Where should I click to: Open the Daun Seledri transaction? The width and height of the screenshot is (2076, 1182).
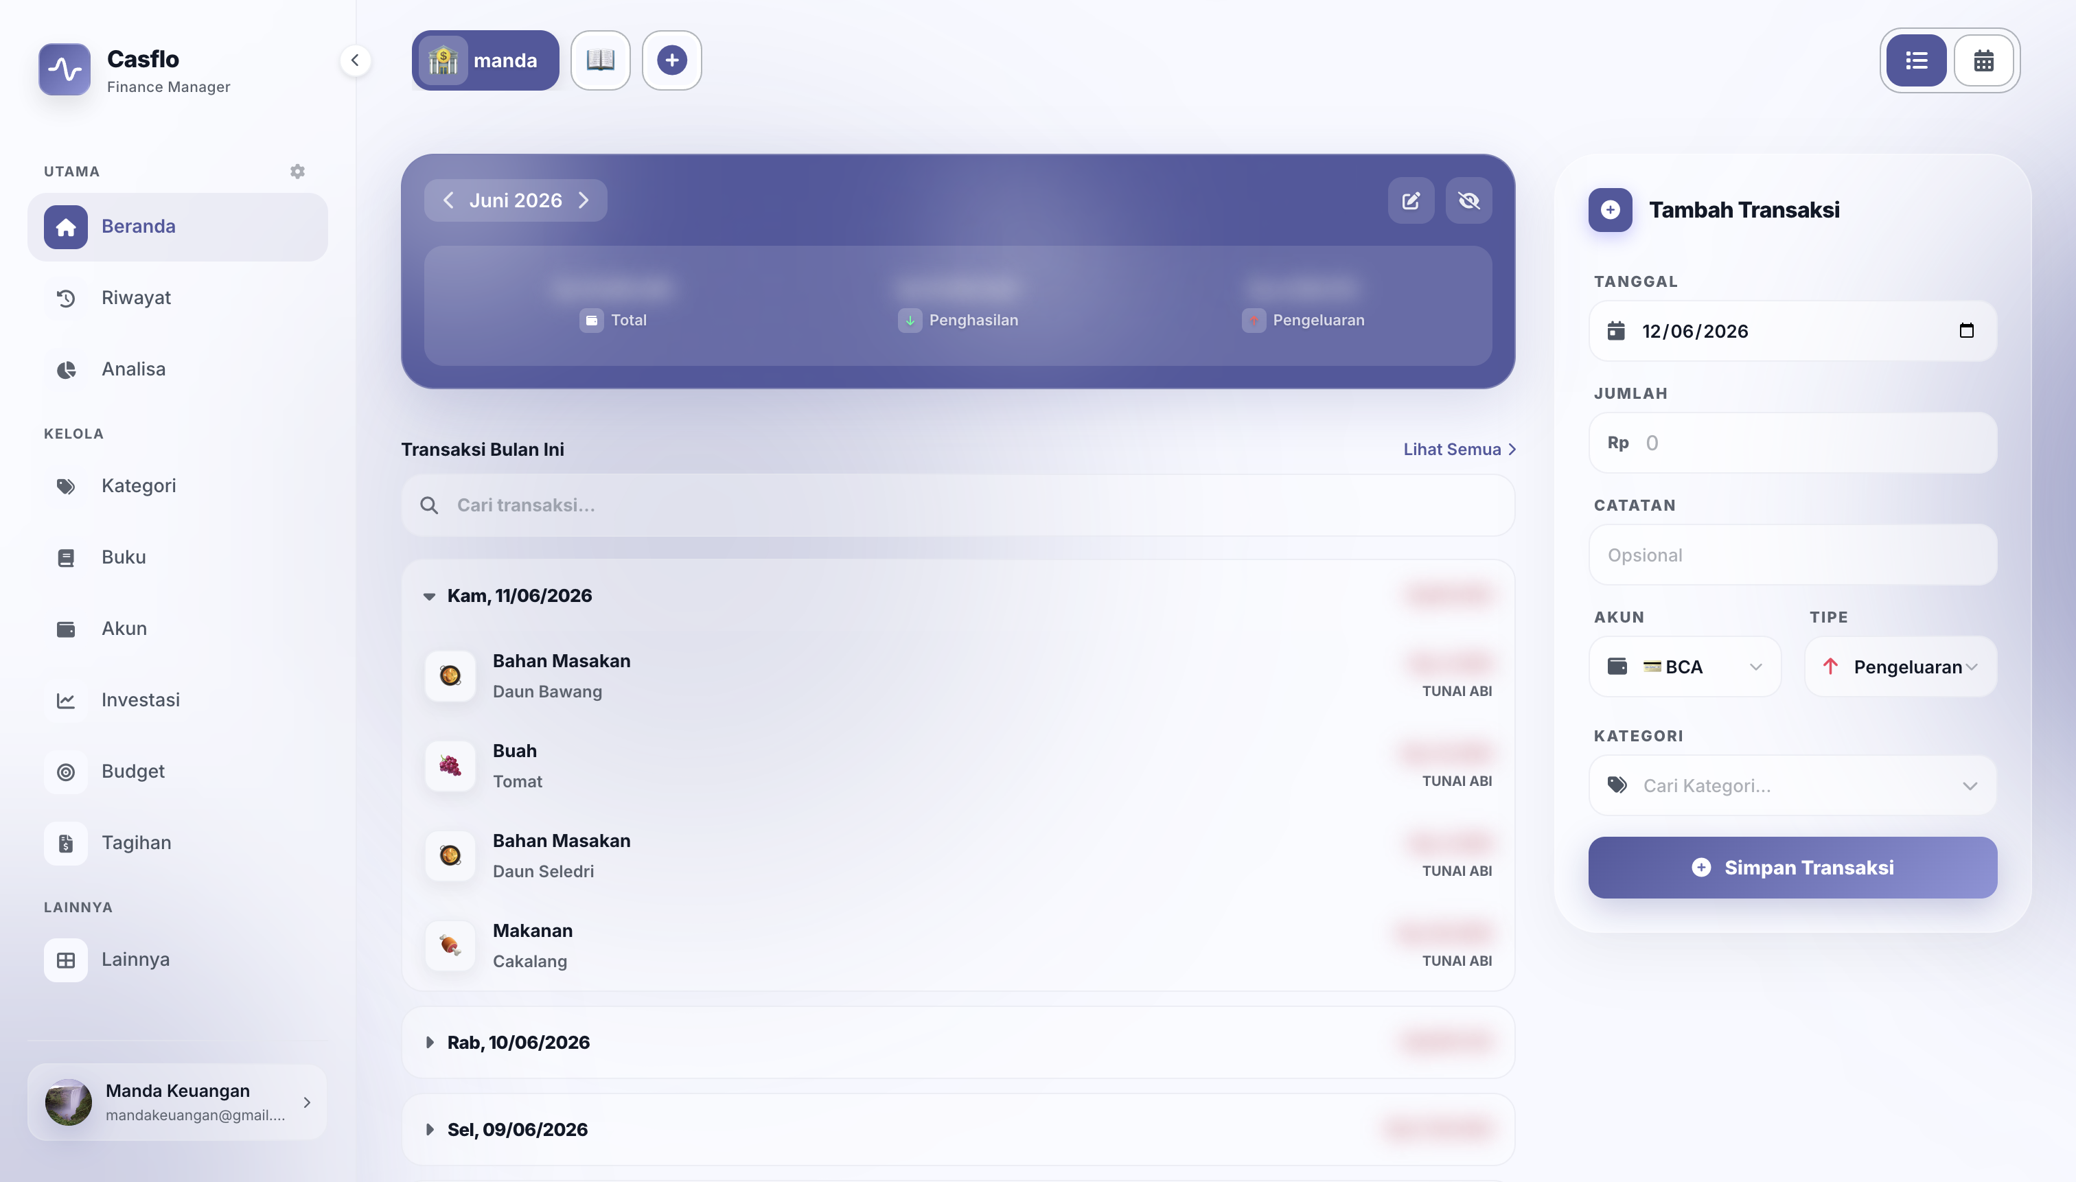tap(957, 856)
